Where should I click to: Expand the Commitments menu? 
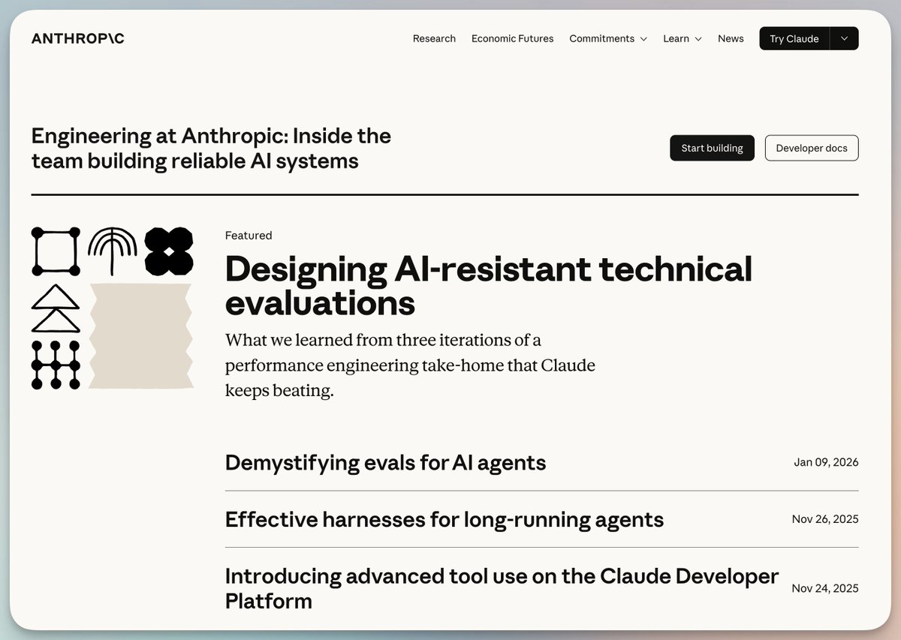tap(608, 38)
